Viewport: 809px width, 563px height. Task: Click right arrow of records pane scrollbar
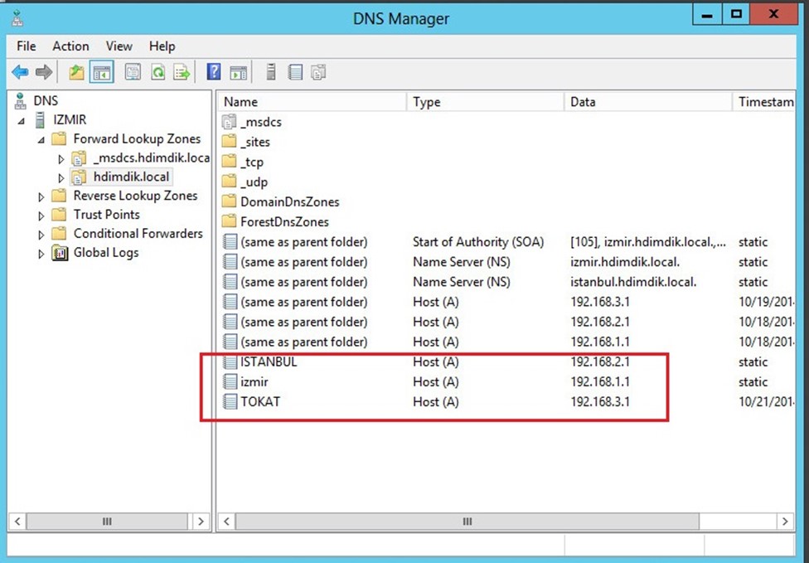(785, 522)
